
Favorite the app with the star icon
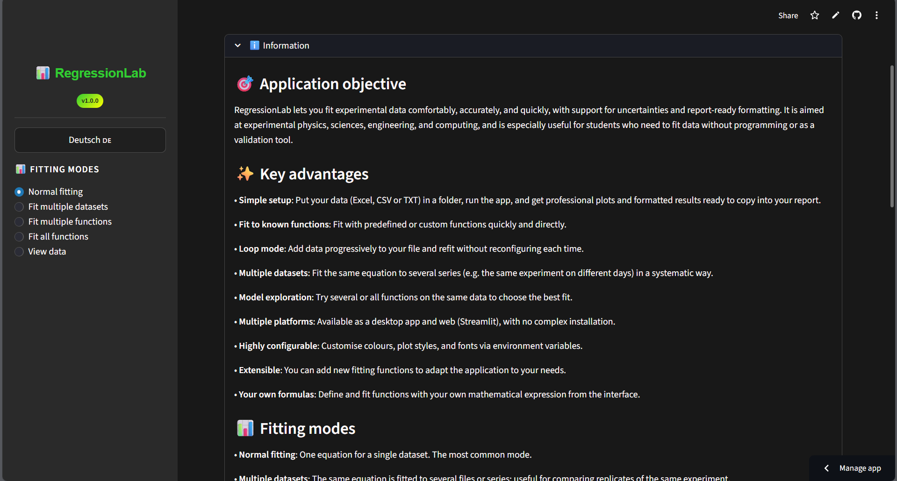point(815,15)
